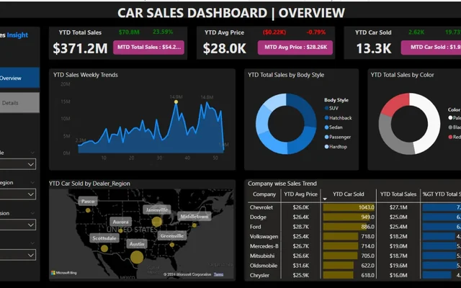Select the Chrysler row company name

(259, 275)
